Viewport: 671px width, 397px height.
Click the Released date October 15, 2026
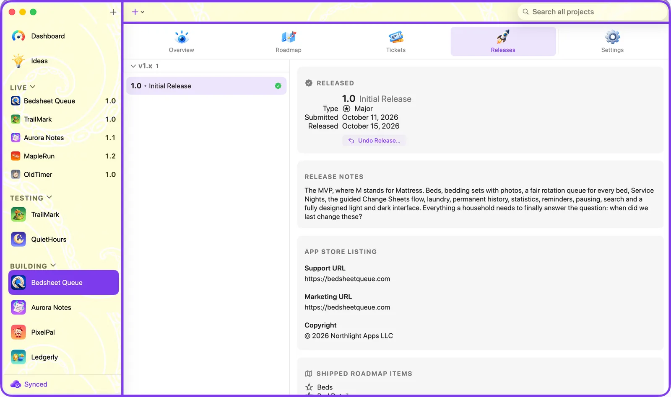click(x=371, y=126)
